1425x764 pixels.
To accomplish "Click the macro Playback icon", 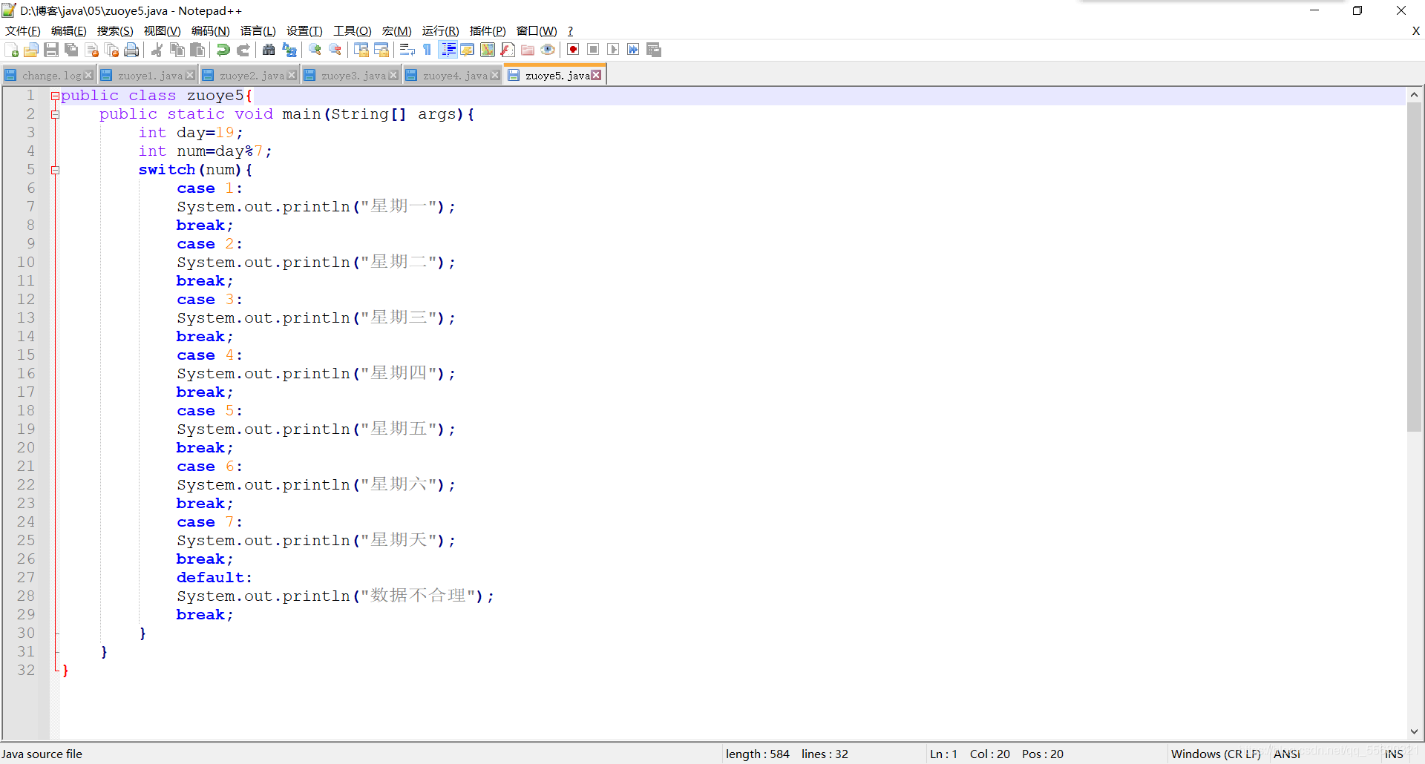I will click(613, 50).
